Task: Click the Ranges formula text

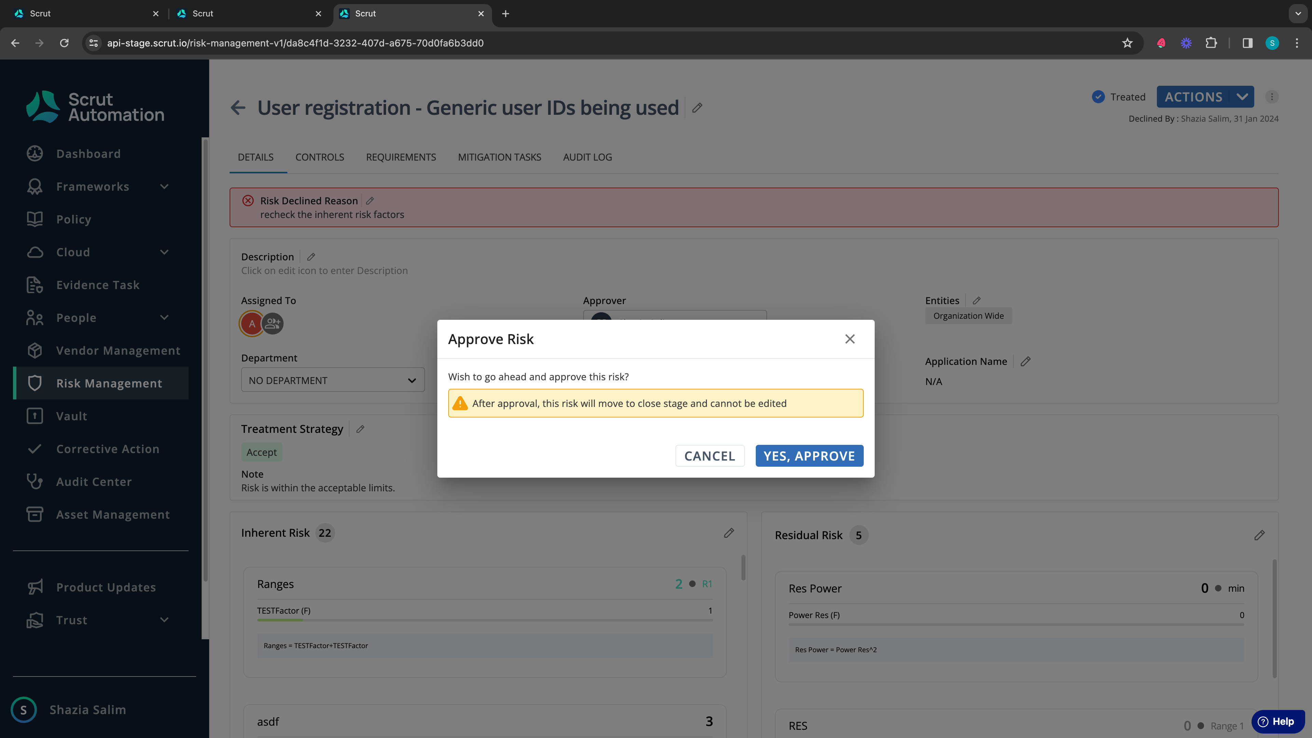Action: (316, 646)
